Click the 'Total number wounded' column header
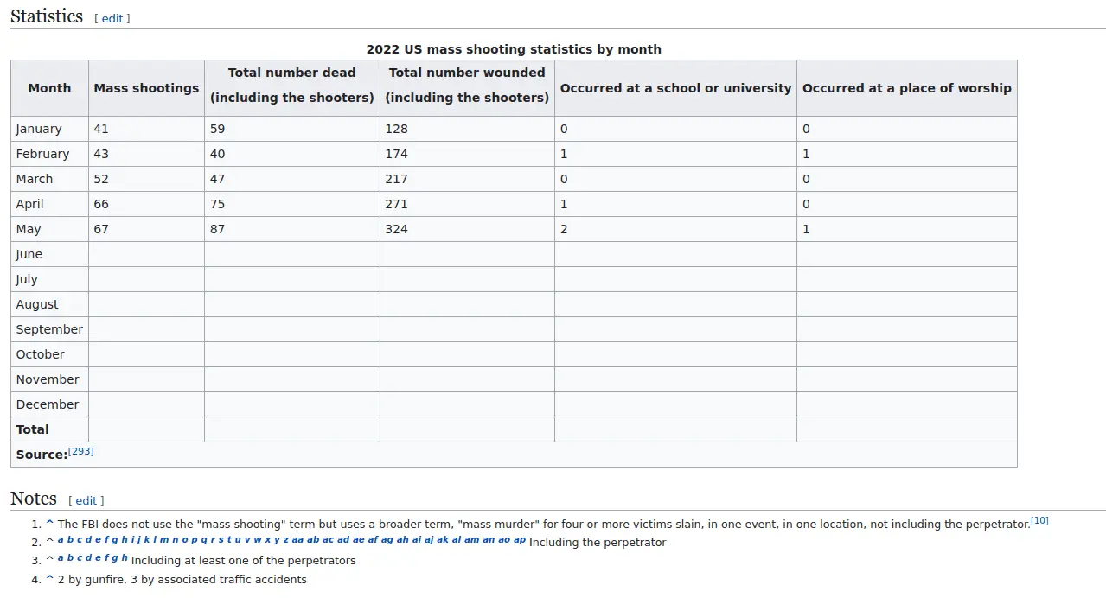This screenshot has width=1106, height=598. [x=467, y=85]
